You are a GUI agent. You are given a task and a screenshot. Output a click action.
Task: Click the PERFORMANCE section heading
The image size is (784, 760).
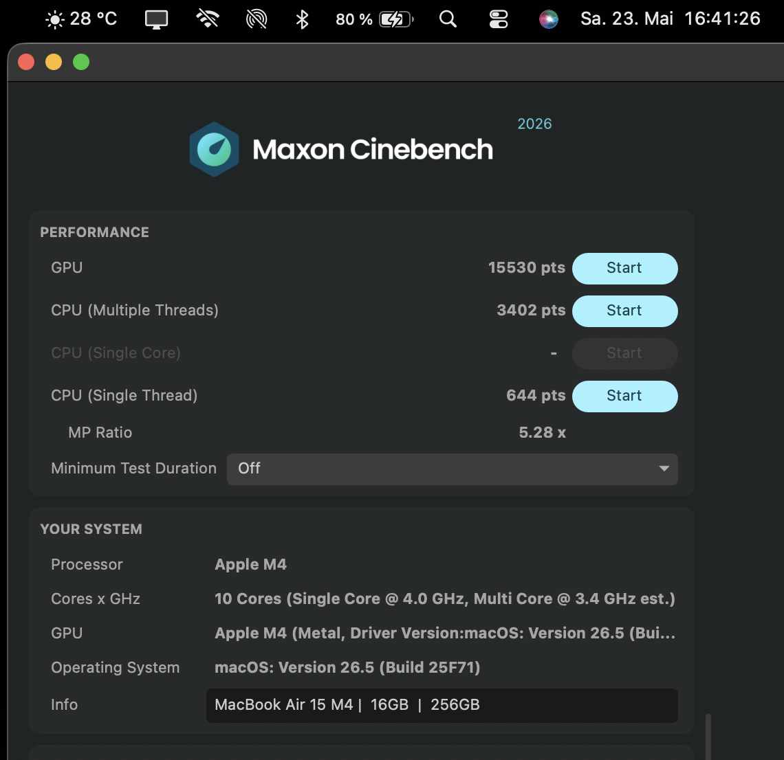(x=94, y=232)
